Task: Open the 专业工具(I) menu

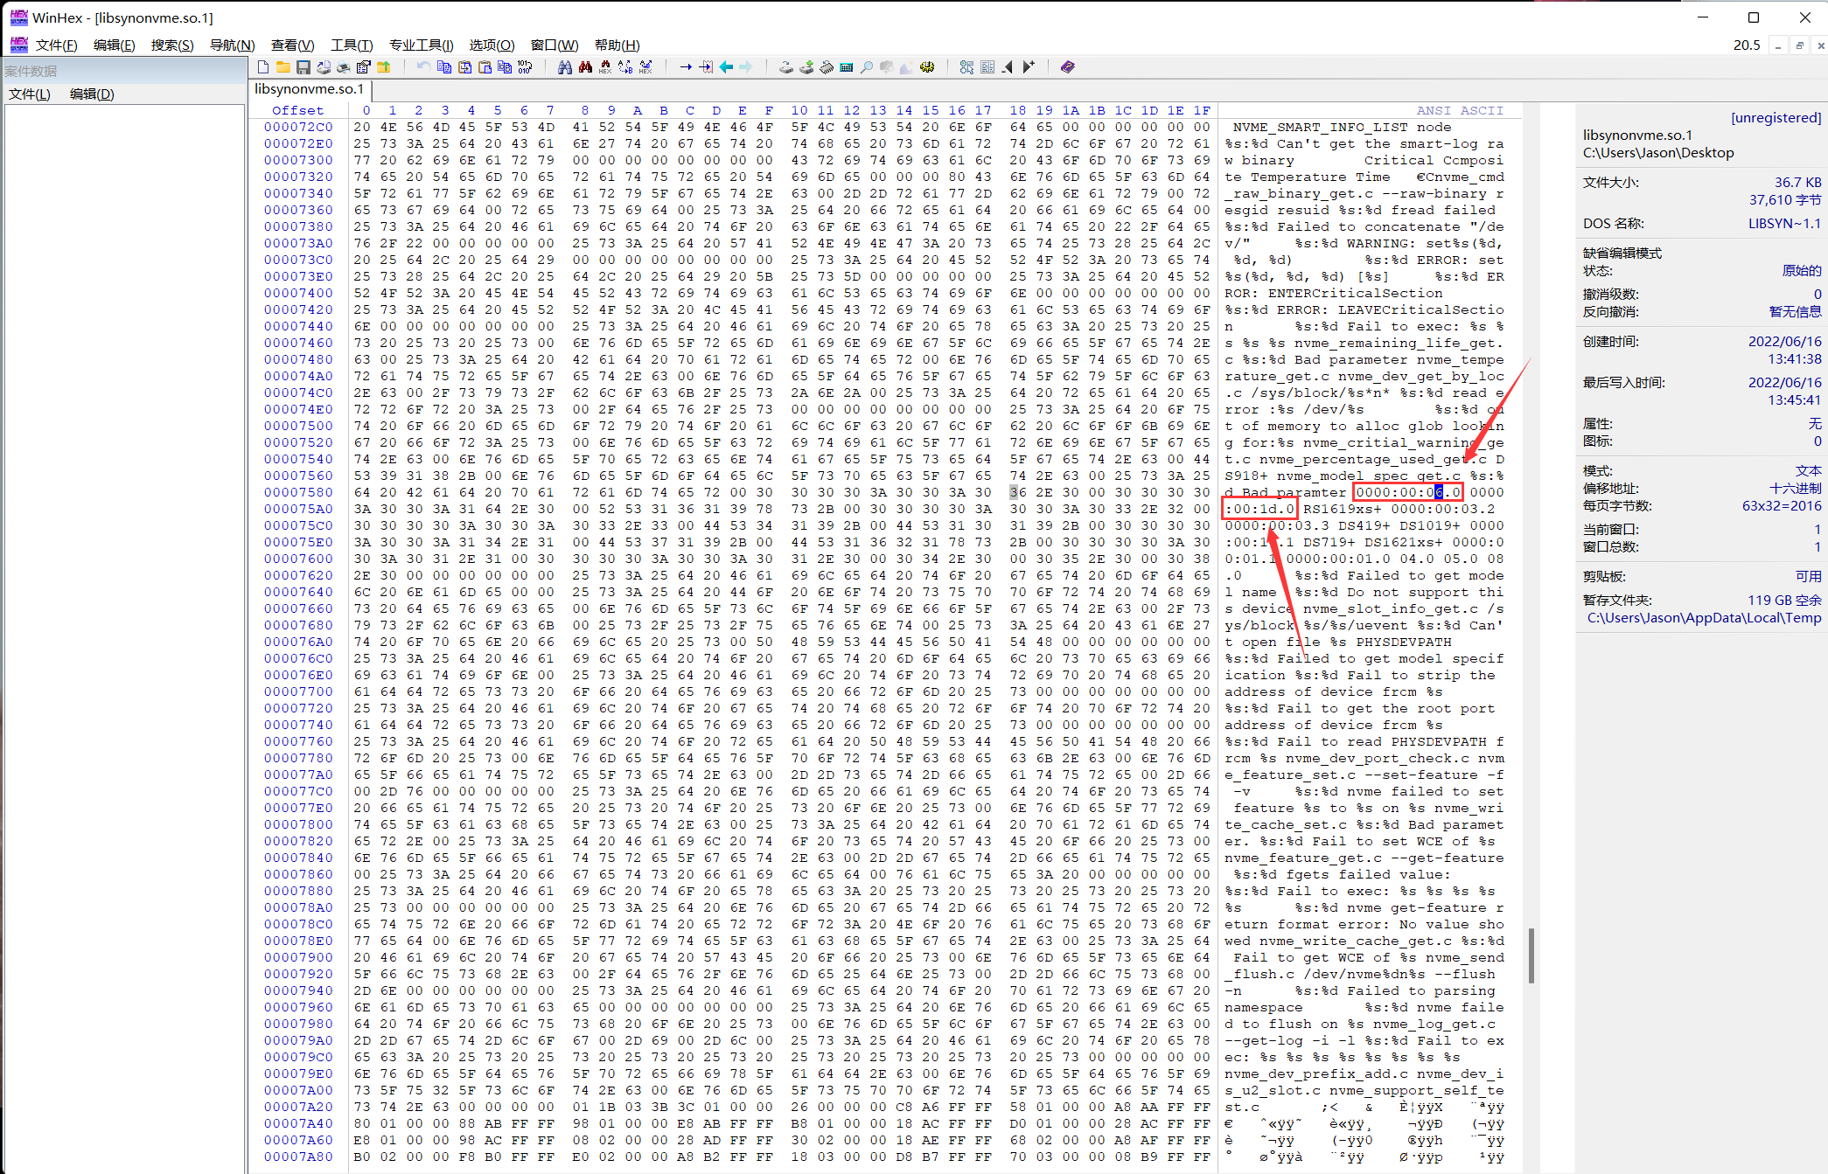Action: coord(421,45)
